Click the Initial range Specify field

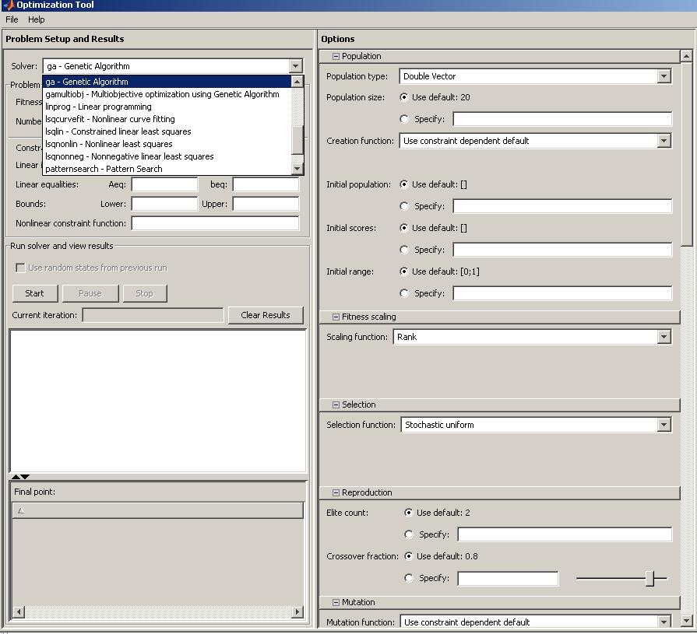pos(562,293)
